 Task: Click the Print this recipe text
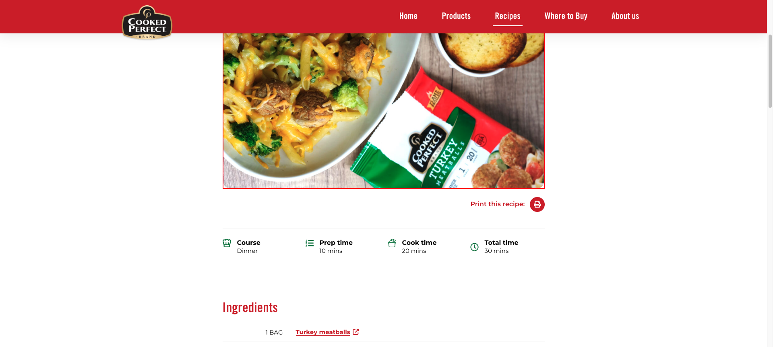(x=498, y=204)
